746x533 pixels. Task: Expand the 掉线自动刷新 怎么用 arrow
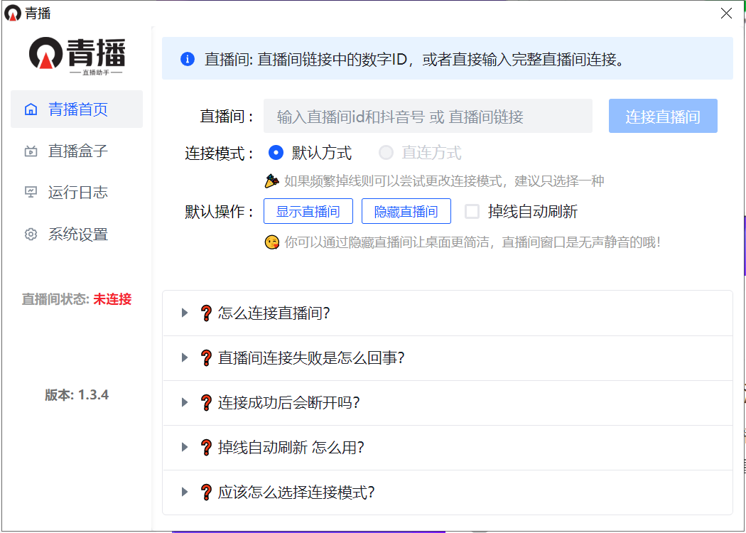point(185,447)
